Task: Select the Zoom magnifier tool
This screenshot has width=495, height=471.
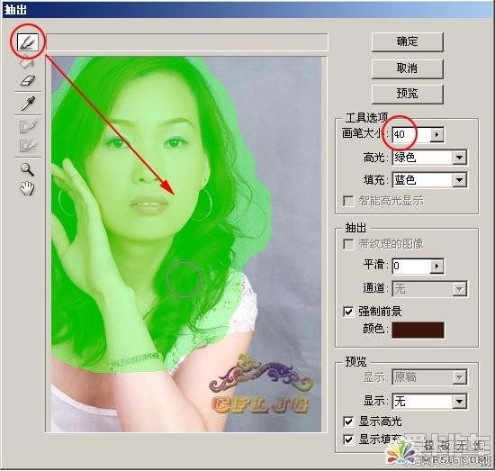Action: pos(28,169)
